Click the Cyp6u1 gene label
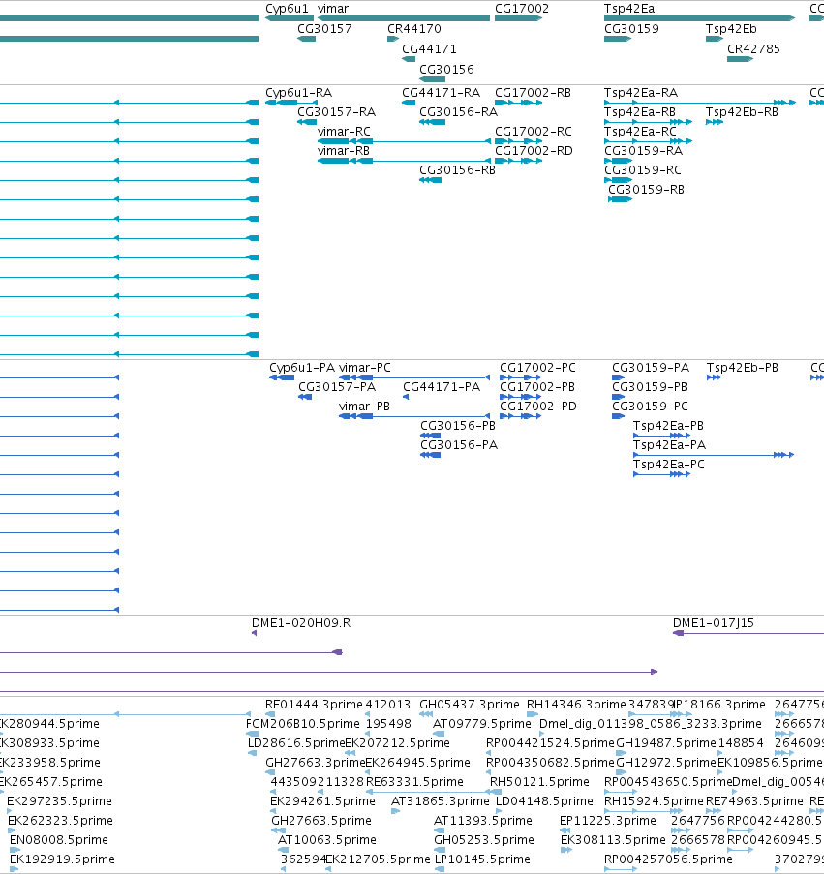The image size is (824, 874). click(x=287, y=9)
